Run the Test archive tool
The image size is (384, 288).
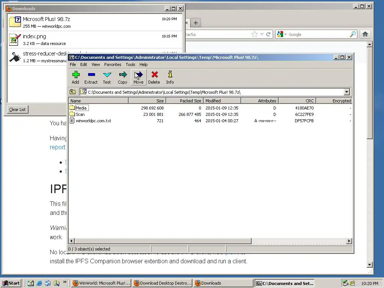pos(107,77)
